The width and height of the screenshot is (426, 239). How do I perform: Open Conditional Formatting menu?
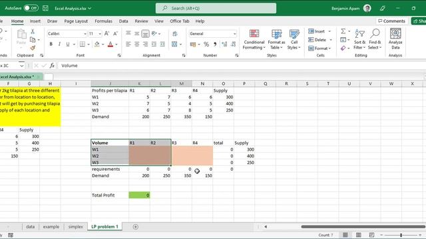tap(254, 40)
